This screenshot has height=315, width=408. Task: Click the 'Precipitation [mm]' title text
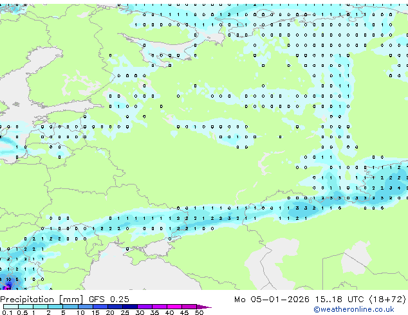click(x=42, y=300)
